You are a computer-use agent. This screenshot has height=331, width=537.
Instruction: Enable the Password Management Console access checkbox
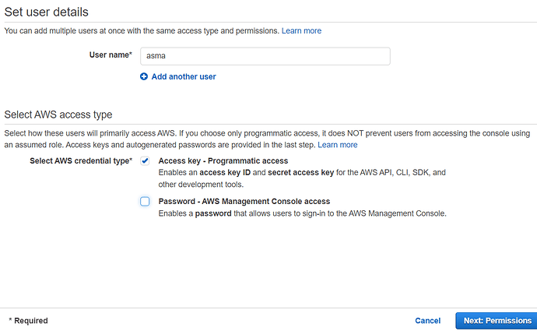pos(145,201)
